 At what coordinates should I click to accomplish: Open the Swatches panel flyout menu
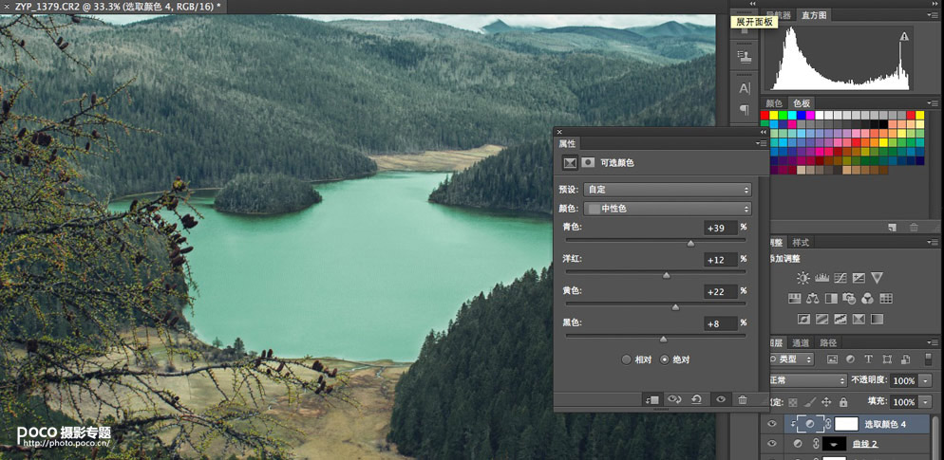(934, 103)
